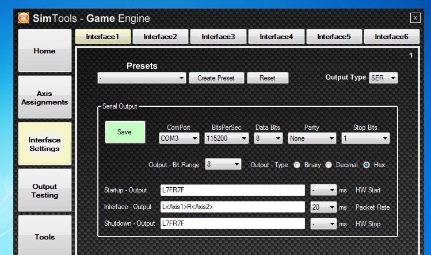The image size is (431, 255).
Task: Open the Axis Assignments section
Action: (x=45, y=98)
